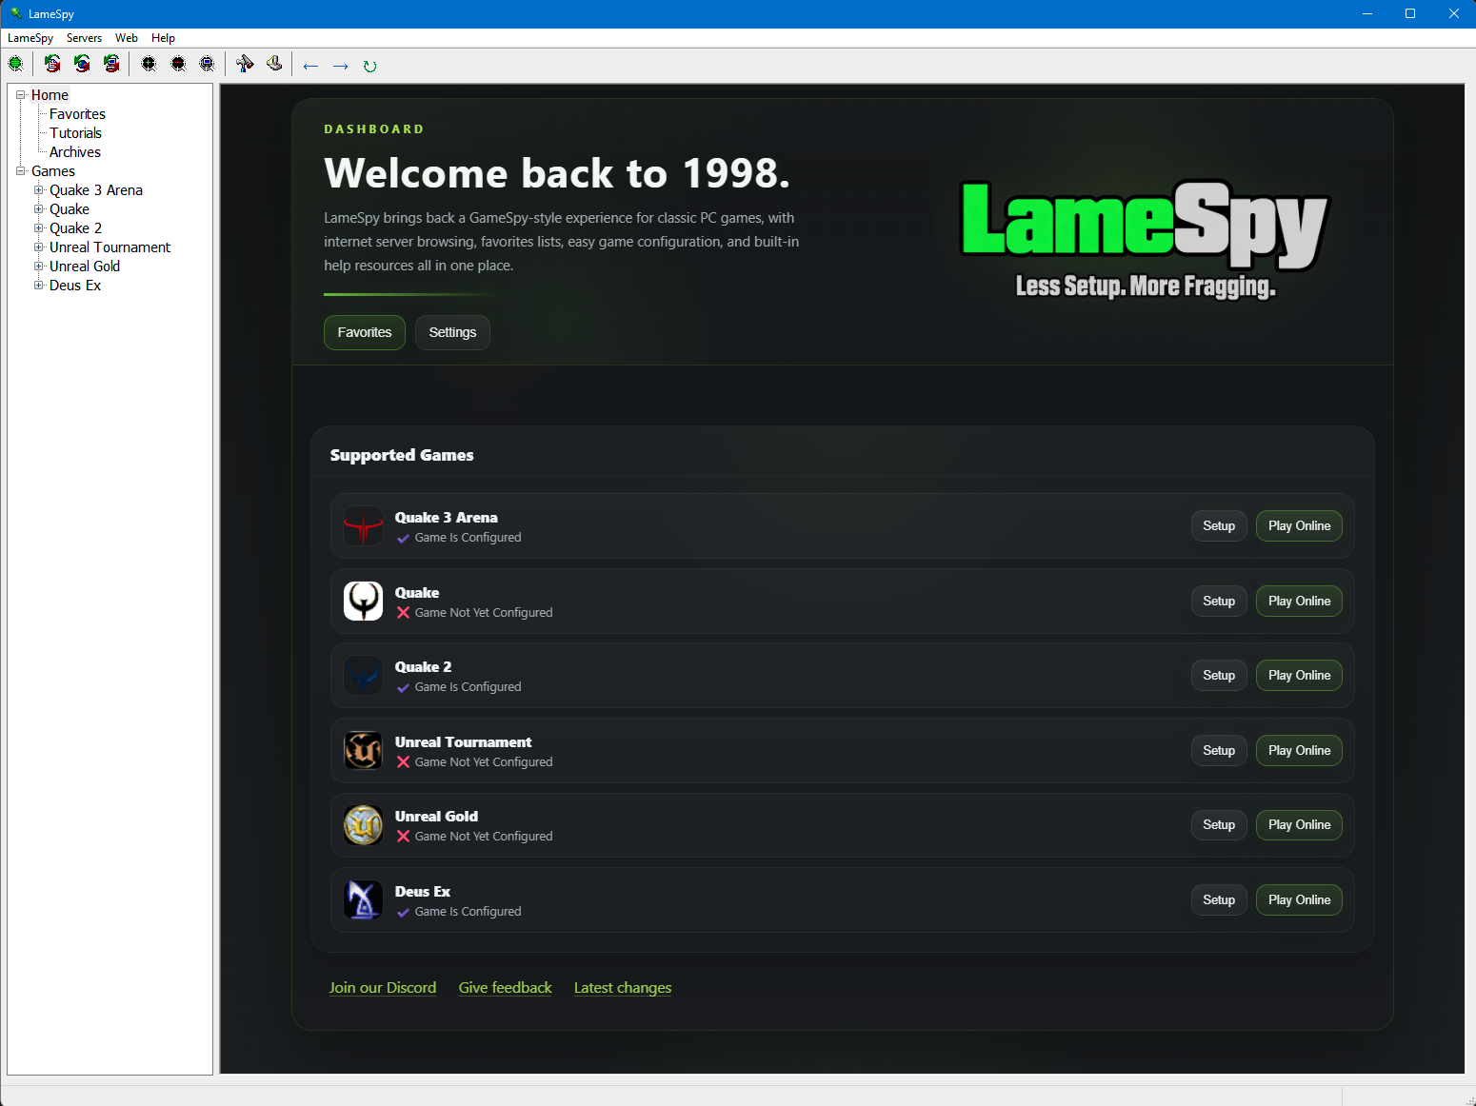Go forward with the right arrow icon
This screenshot has height=1106, width=1476.
340,66
